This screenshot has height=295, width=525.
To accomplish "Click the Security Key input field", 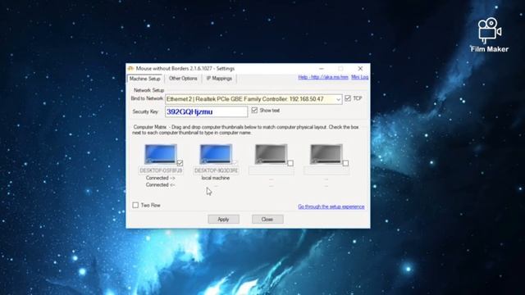I will tap(206, 111).
